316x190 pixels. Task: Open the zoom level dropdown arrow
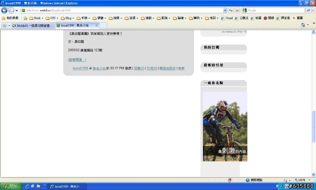[310, 180]
